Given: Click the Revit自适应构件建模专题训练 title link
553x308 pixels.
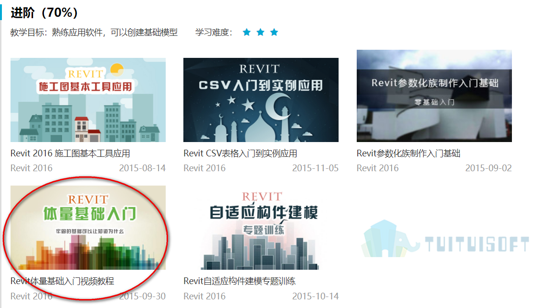Looking at the screenshot, I should pyautogui.click(x=239, y=281).
